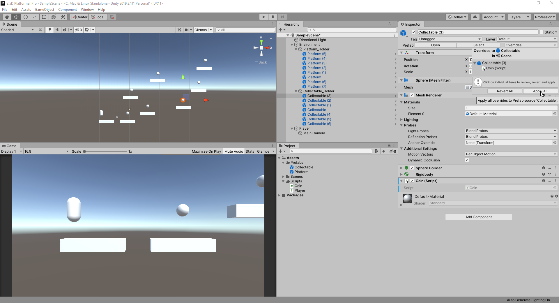
Task: Click the scene lighting toggle icon
Action: [x=50, y=29]
